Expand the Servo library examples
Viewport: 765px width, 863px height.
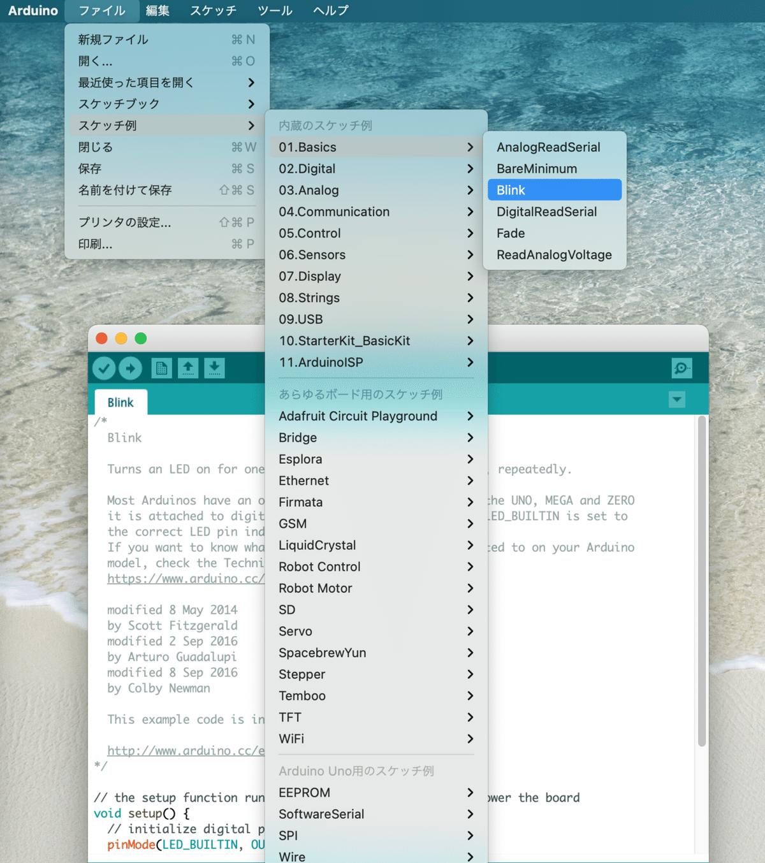point(376,632)
